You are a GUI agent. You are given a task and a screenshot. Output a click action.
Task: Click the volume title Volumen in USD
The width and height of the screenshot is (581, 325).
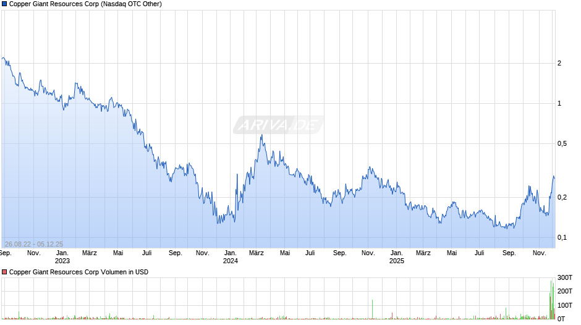124,272
